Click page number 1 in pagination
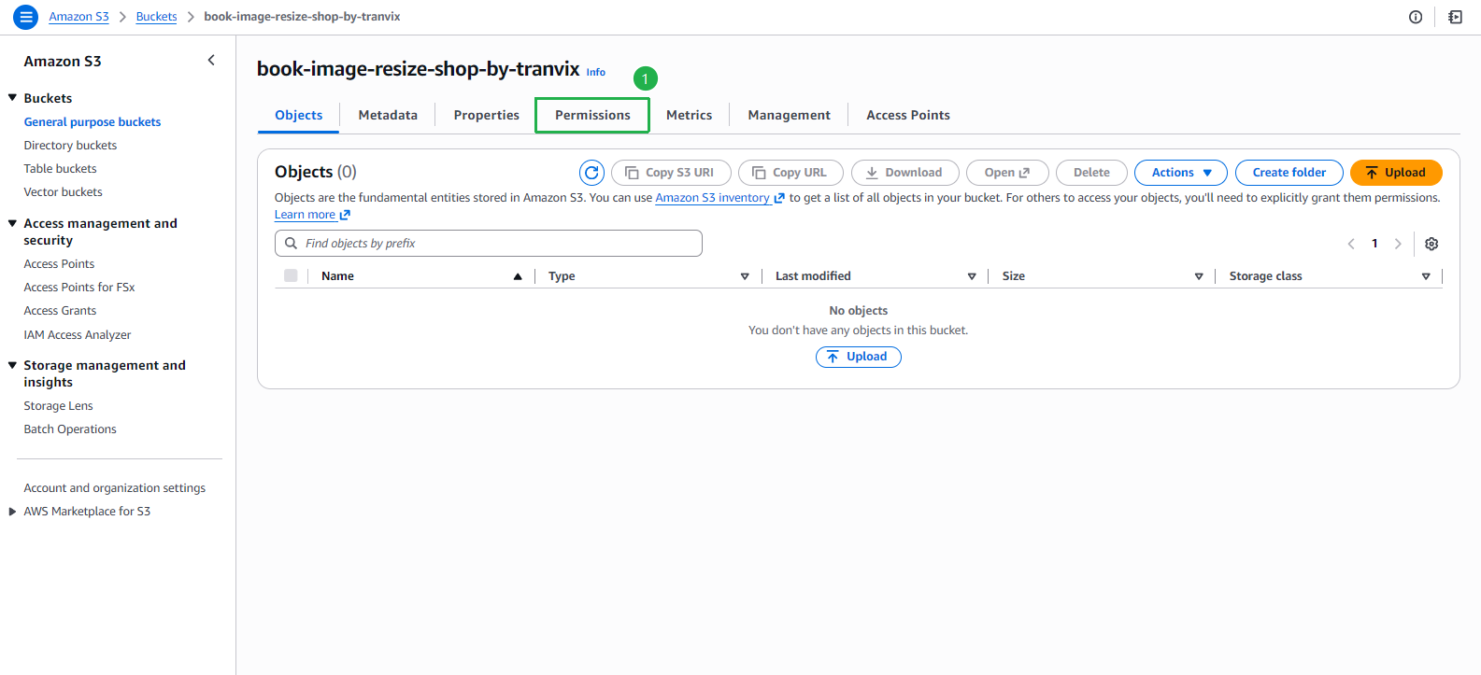Screen dimensions: 1481x675 [1374, 244]
